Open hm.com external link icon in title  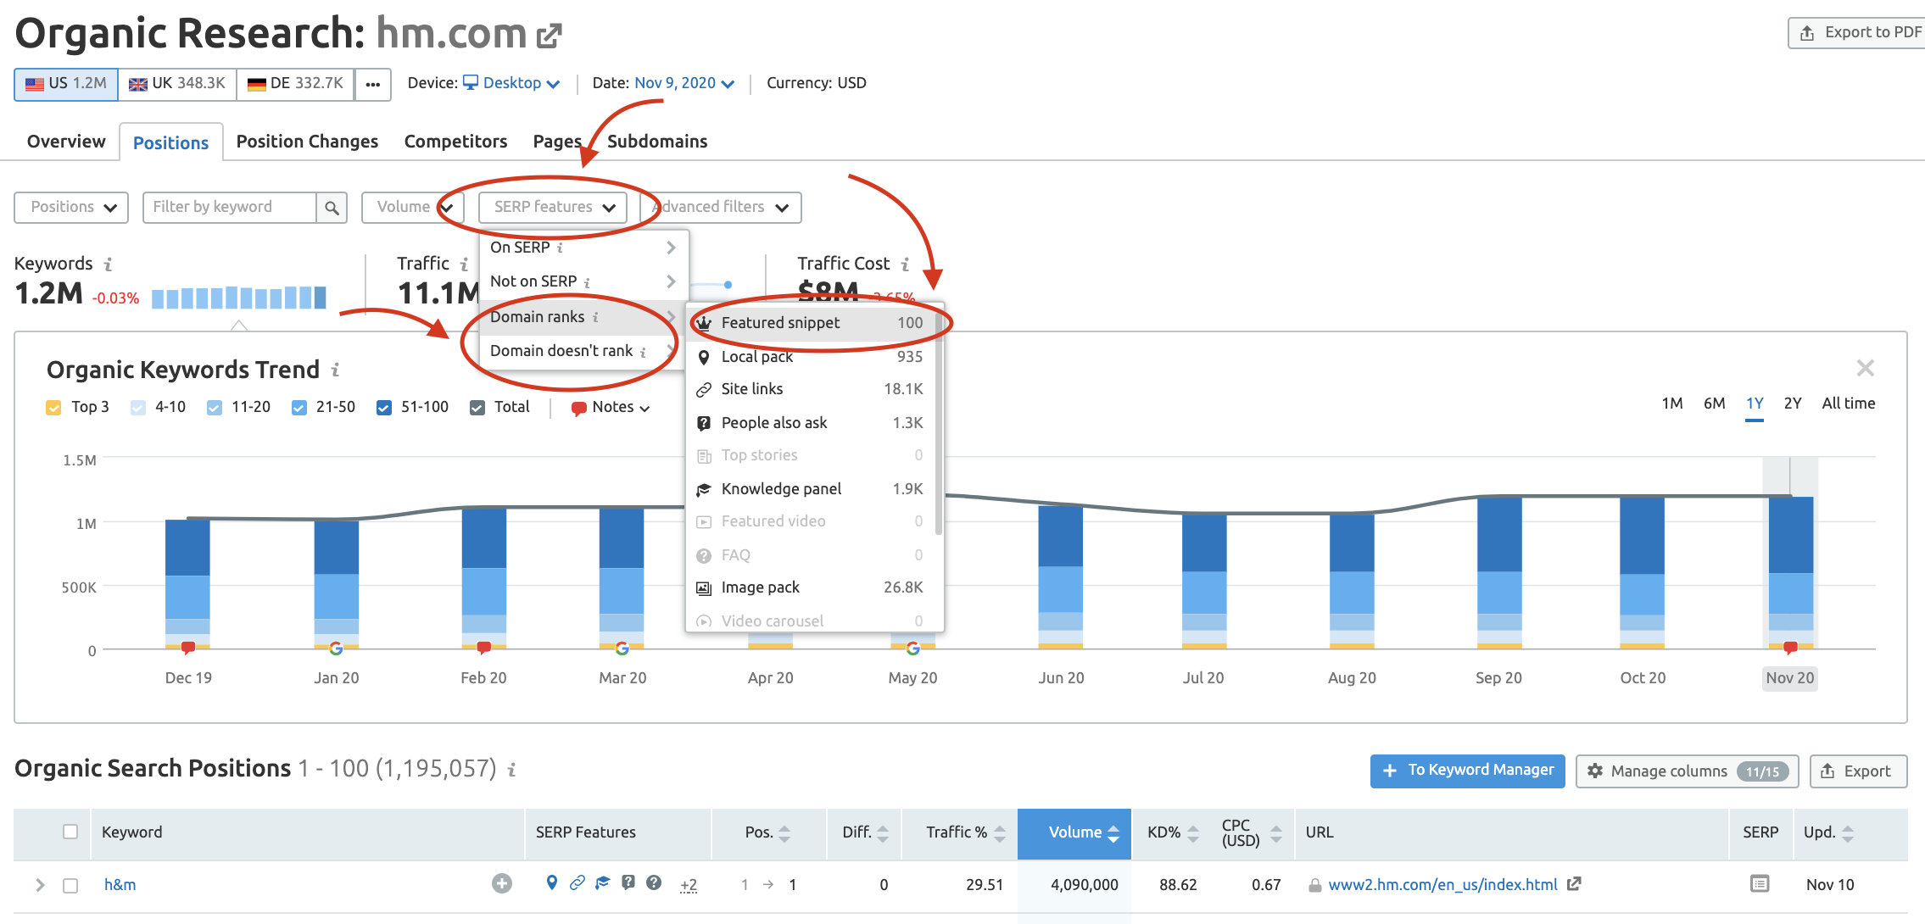(550, 36)
